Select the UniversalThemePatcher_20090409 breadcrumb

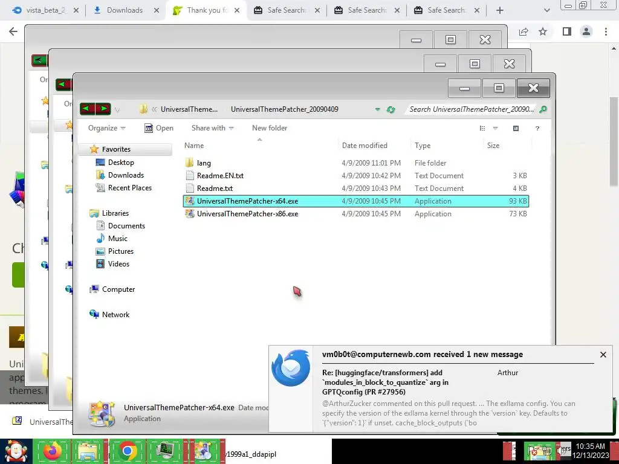click(x=285, y=109)
